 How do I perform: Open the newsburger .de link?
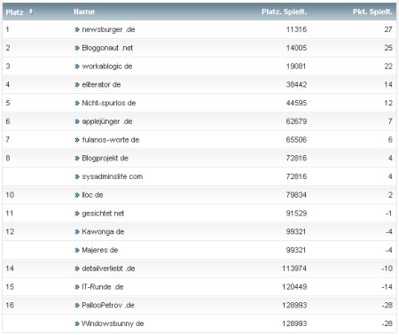(x=108, y=29)
